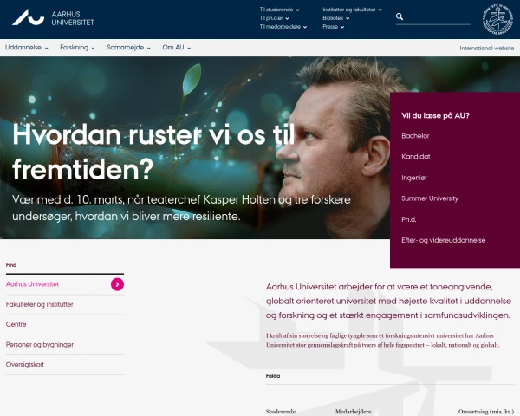Screen dimensions: 520x416
Task: Open Centre in the Find list
Action: click(x=16, y=324)
